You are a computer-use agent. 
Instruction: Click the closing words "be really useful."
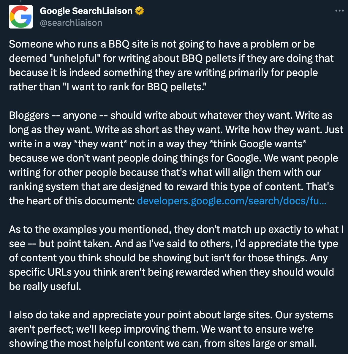45,287
